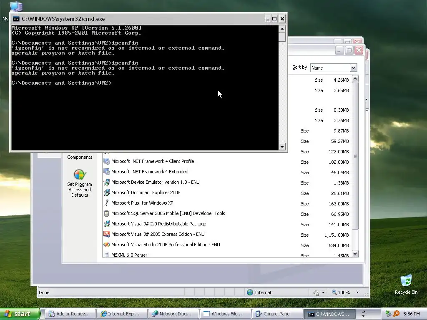Expand the 100% zoom level dropdown
This screenshot has height=320, width=427.
tap(357, 292)
